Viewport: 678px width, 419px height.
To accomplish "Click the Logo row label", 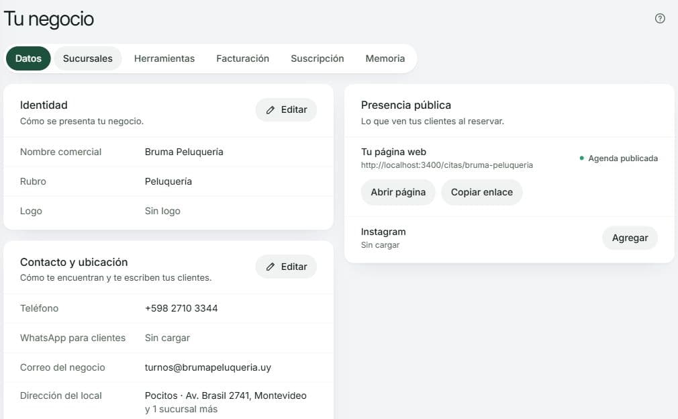I will click(x=31, y=211).
